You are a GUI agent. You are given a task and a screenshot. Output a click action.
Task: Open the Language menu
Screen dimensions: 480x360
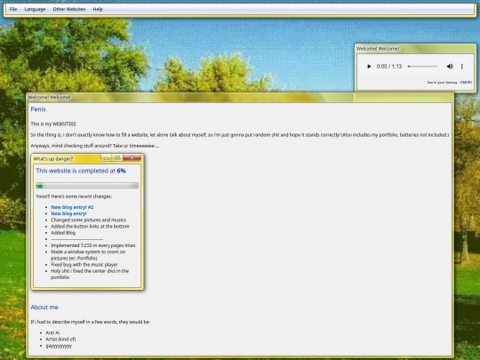pos(35,9)
